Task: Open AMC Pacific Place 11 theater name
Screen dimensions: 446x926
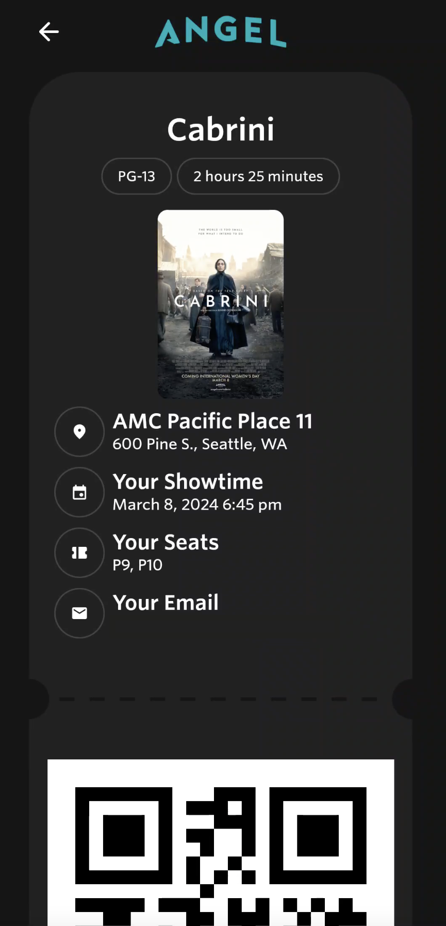Action: pos(212,421)
